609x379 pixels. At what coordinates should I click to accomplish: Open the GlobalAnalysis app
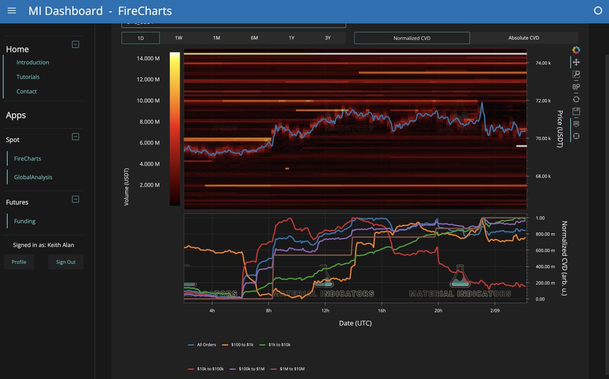pyautogui.click(x=33, y=178)
